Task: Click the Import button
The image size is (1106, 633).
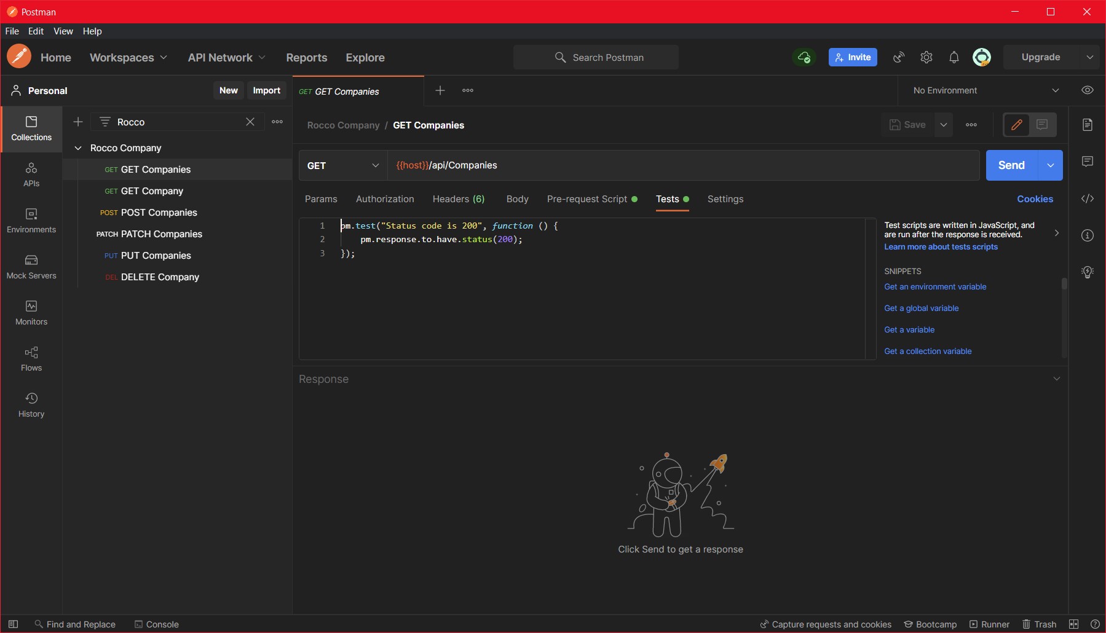Action: [267, 90]
